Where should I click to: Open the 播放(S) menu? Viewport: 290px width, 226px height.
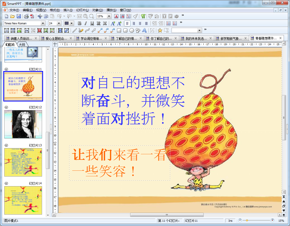pos(111,10)
